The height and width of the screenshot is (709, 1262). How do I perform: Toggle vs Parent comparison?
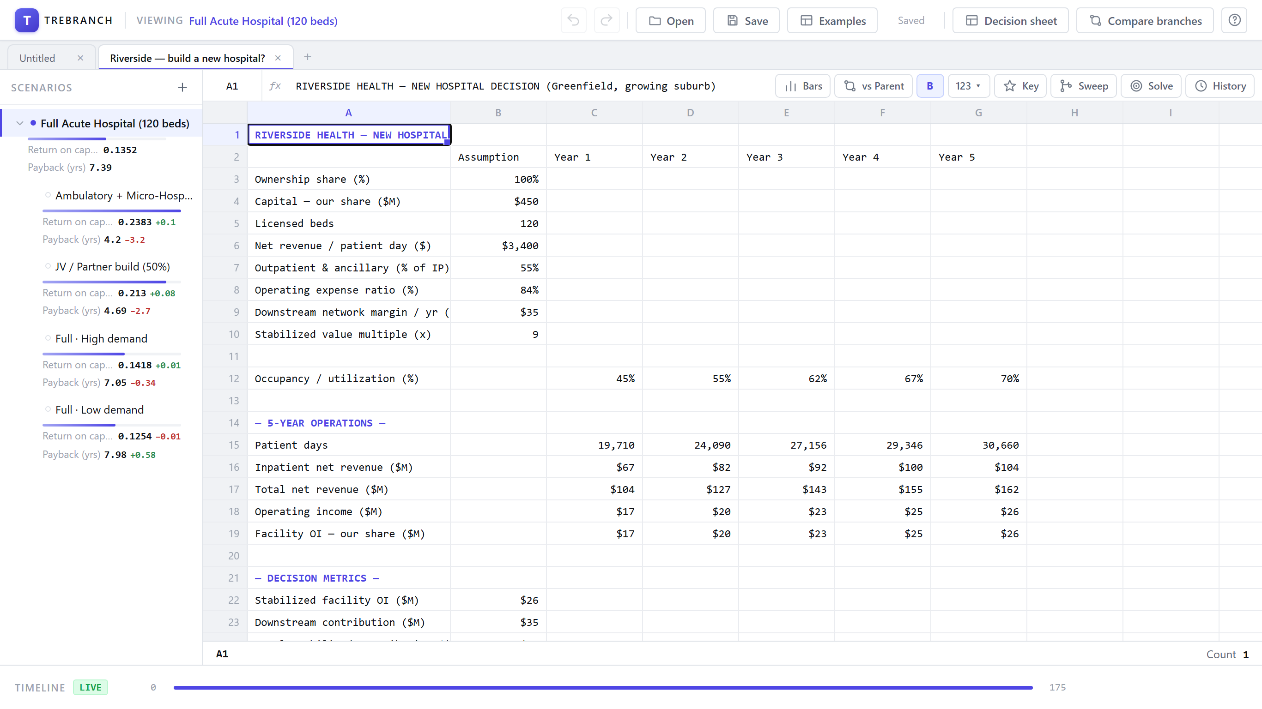pyautogui.click(x=873, y=86)
